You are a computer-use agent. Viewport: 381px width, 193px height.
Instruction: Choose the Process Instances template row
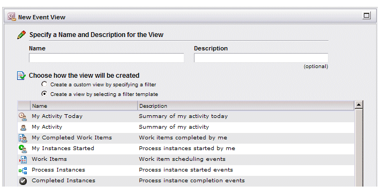pos(186,170)
